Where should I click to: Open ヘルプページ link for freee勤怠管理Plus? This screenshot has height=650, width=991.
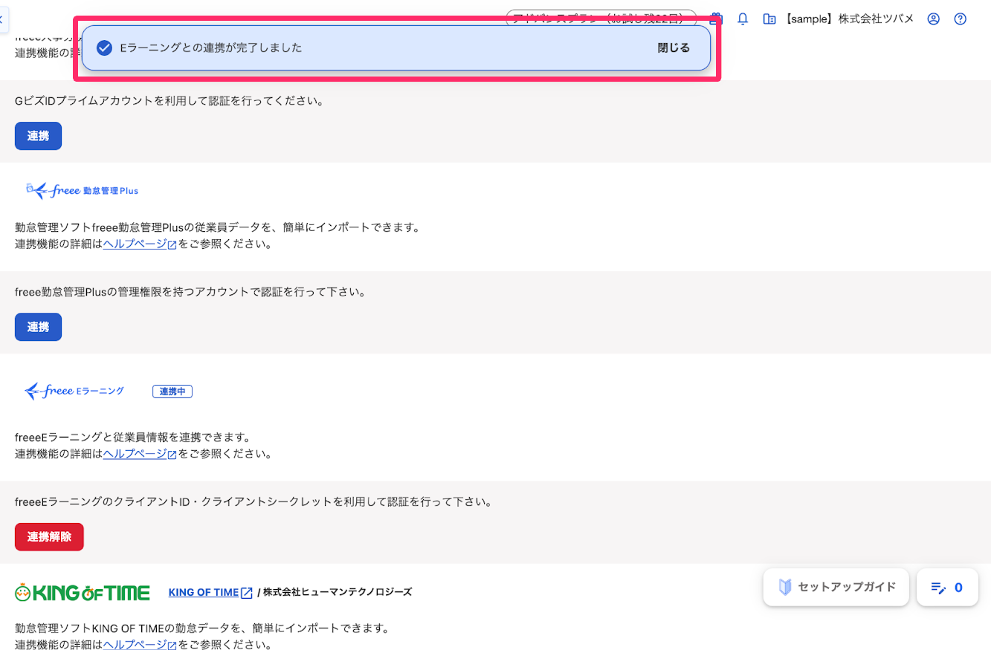[139, 244]
